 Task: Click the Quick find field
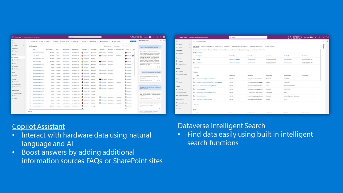(128, 46)
